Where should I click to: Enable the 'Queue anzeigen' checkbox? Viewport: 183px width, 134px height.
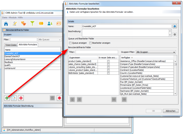(70, 43)
